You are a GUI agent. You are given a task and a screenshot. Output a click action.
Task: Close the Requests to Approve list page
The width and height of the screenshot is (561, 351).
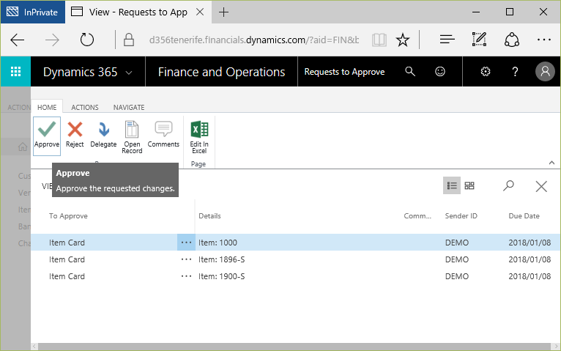tap(541, 186)
